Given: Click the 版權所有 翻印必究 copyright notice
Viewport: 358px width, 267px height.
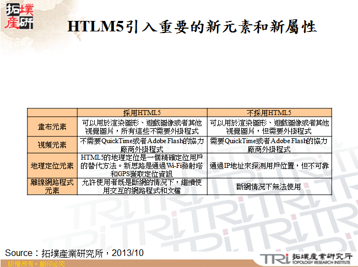Looking at the screenshot, I should point(36,264).
